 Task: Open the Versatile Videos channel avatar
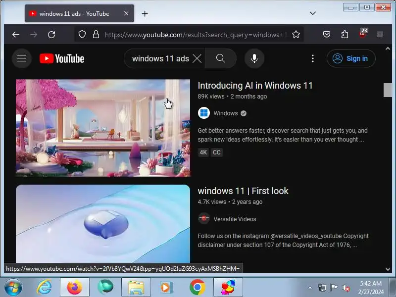click(x=204, y=219)
